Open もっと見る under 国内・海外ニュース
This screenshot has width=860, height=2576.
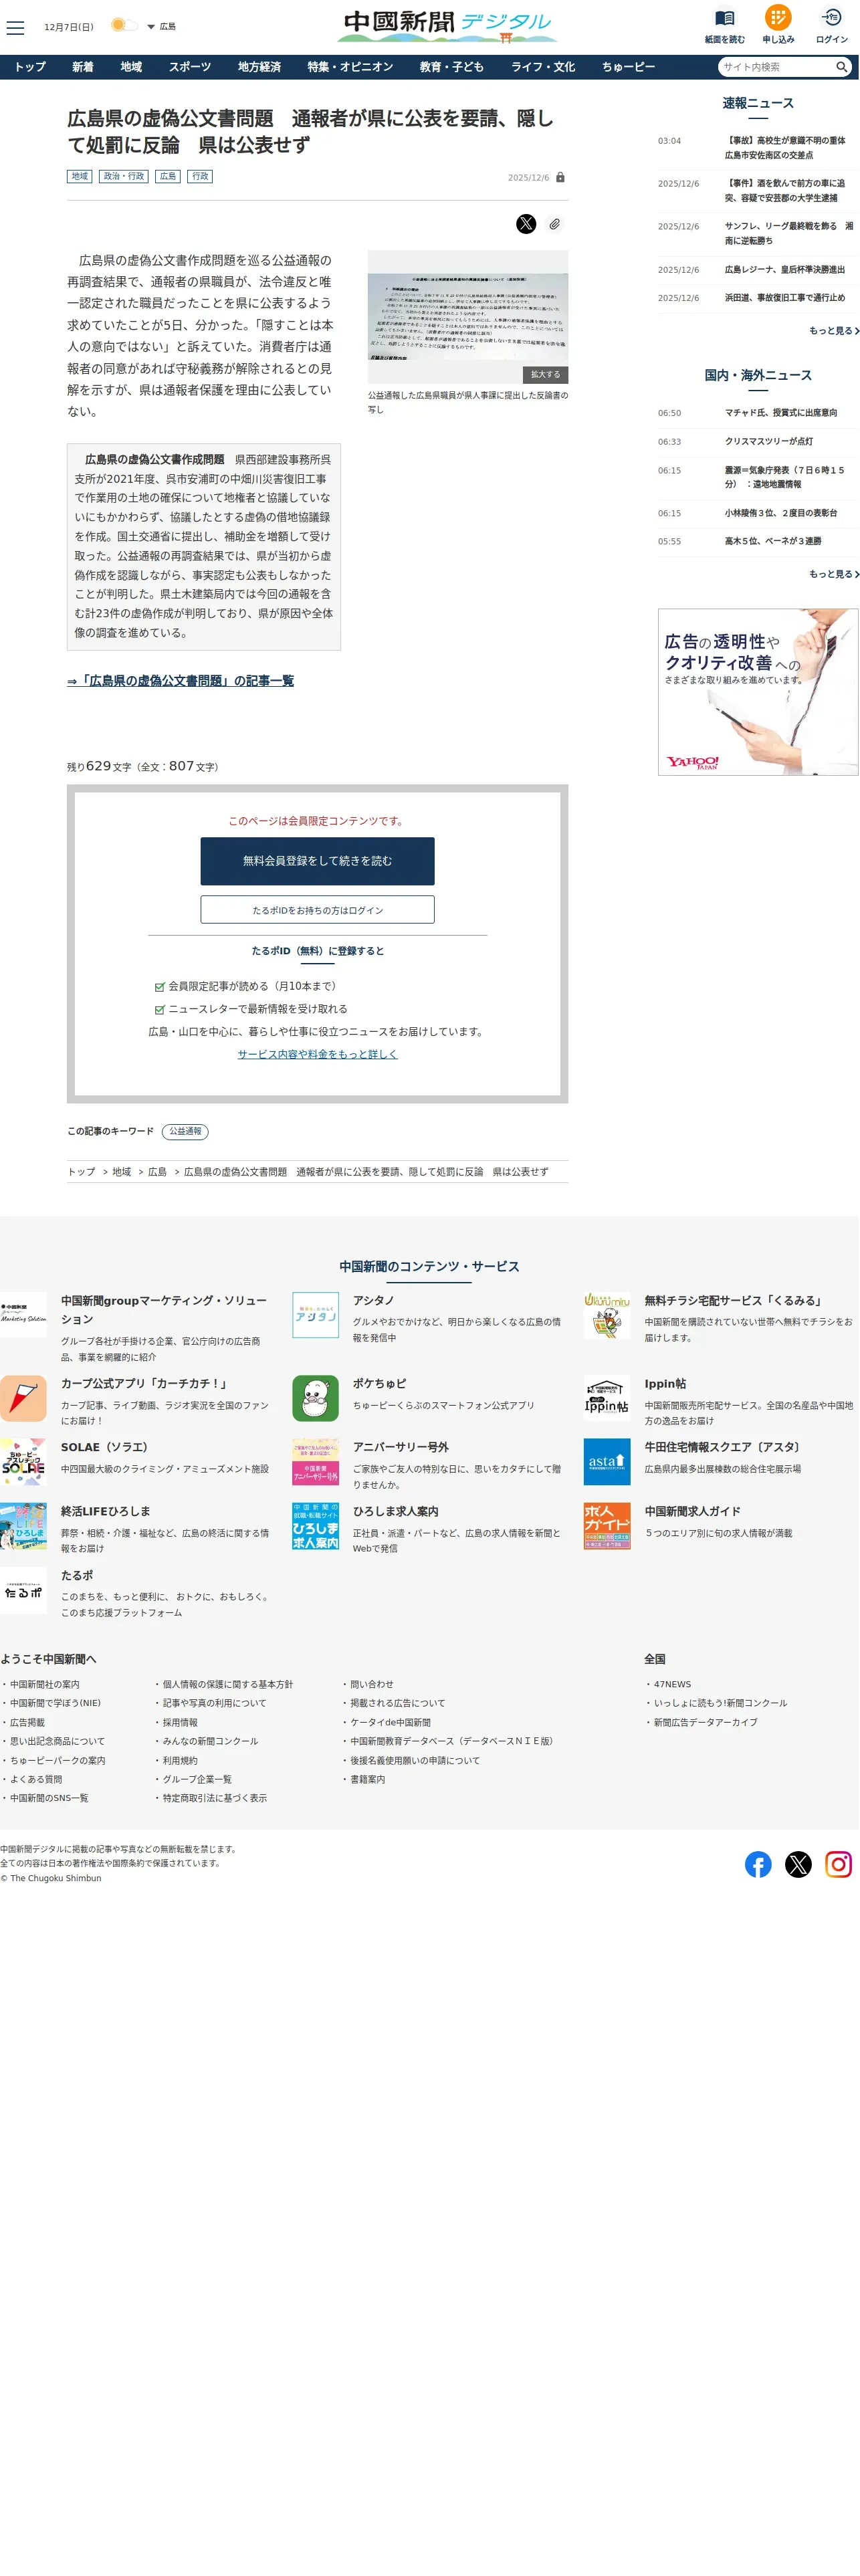coord(834,575)
